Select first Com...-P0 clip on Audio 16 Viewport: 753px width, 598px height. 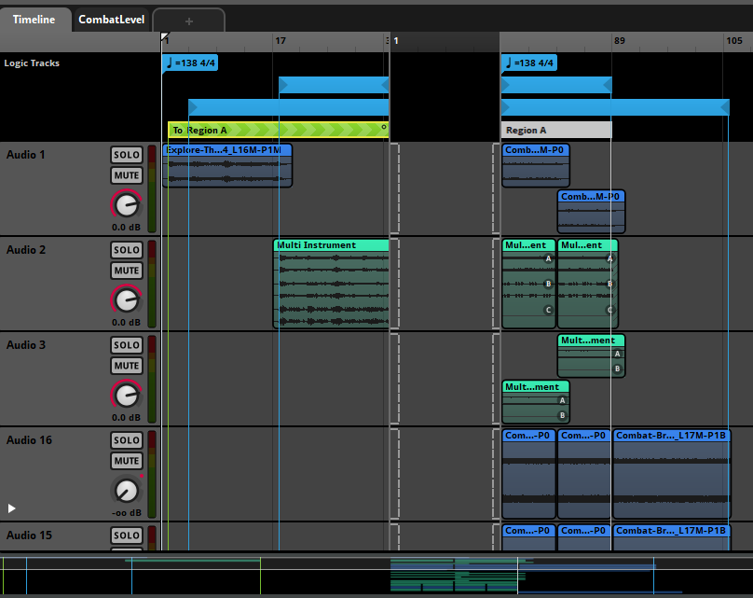pyautogui.click(x=528, y=474)
